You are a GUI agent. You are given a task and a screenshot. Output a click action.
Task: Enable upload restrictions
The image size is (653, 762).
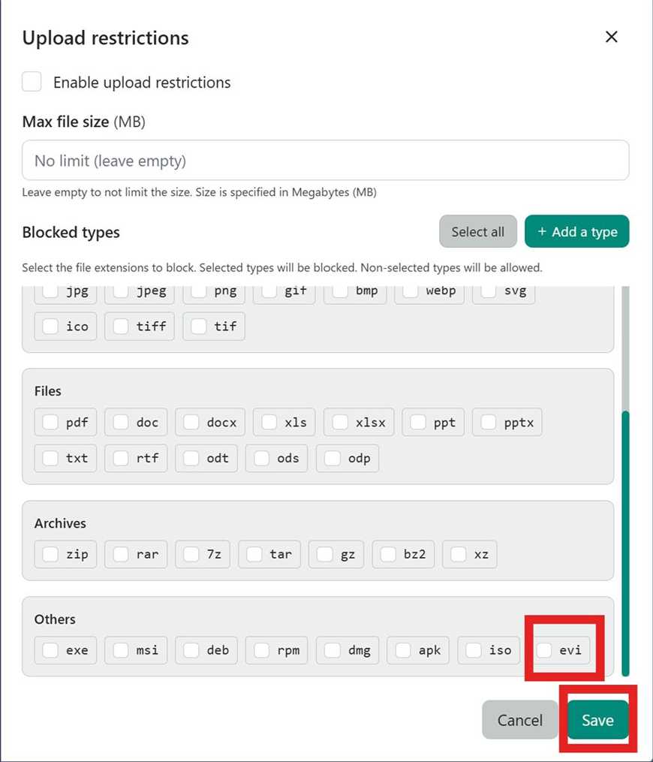tap(31, 81)
